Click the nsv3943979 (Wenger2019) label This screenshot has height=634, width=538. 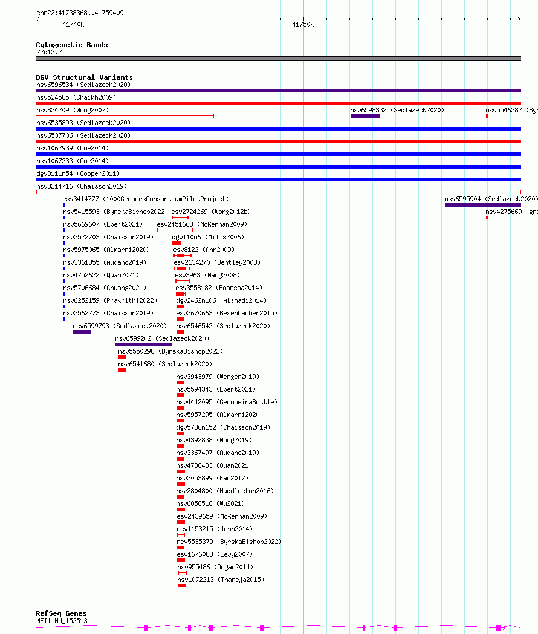click(x=218, y=377)
